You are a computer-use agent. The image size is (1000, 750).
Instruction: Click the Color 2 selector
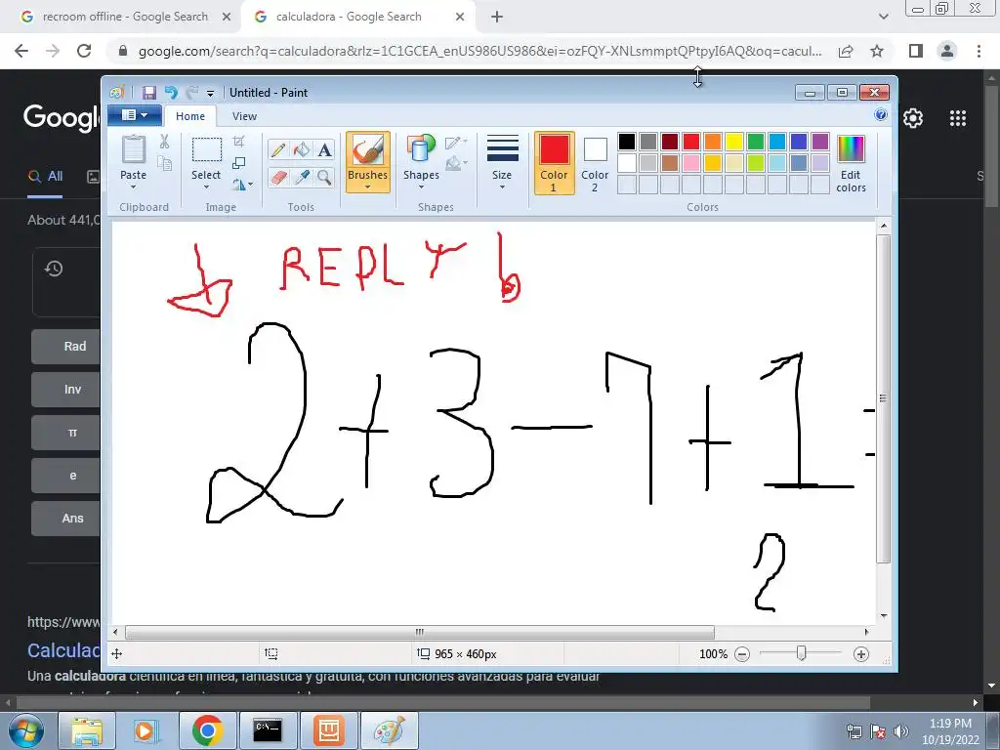point(595,163)
